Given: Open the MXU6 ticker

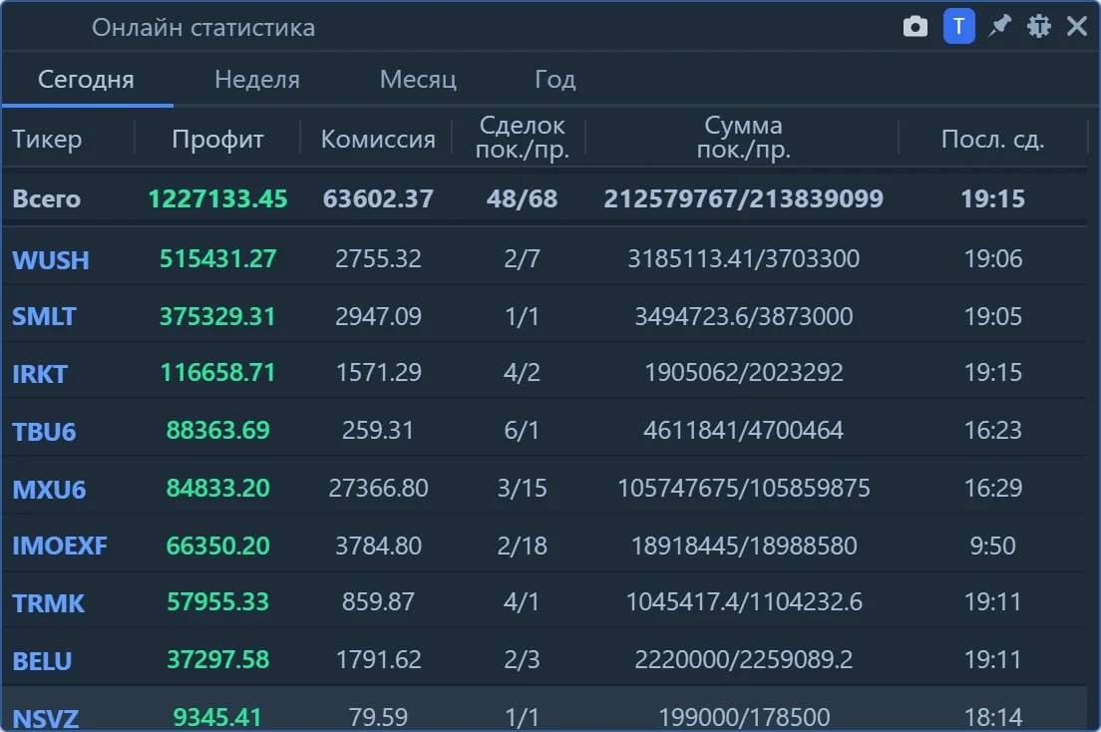Looking at the screenshot, I should click(x=49, y=489).
